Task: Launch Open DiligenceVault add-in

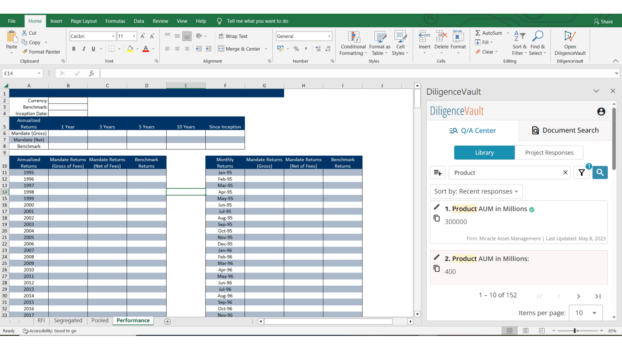Action: tap(570, 43)
